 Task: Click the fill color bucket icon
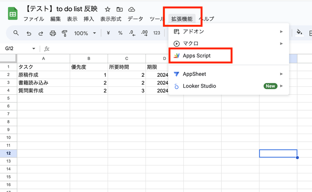[300, 33]
